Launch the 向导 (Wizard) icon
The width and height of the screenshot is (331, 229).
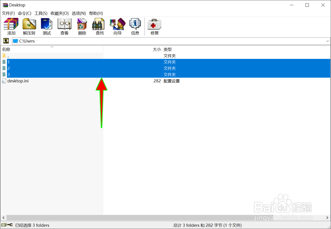(x=117, y=26)
